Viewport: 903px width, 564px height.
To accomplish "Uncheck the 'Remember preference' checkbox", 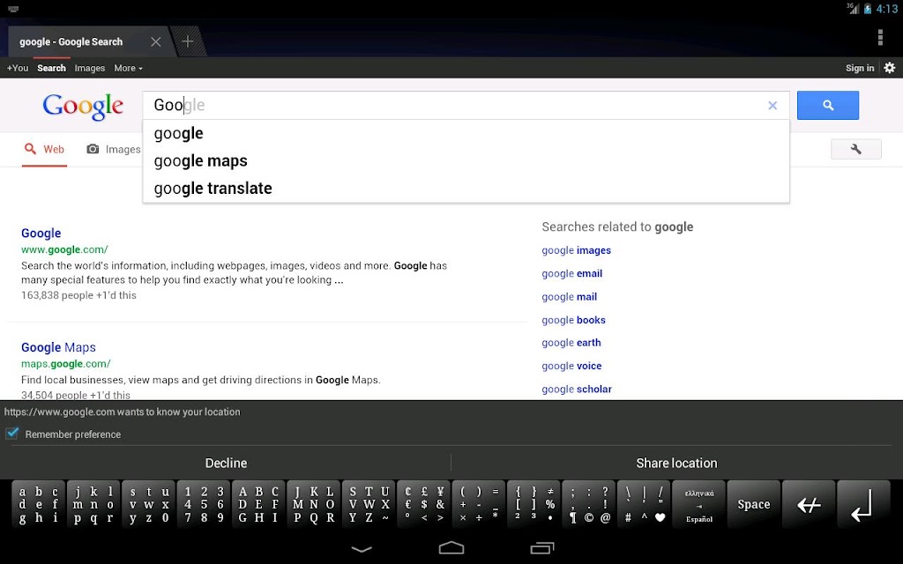I will [x=12, y=434].
